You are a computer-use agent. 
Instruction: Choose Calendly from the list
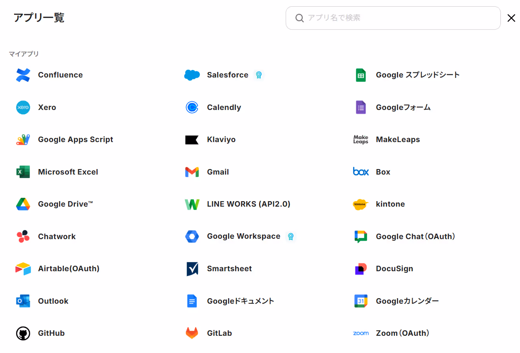pyautogui.click(x=224, y=107)
